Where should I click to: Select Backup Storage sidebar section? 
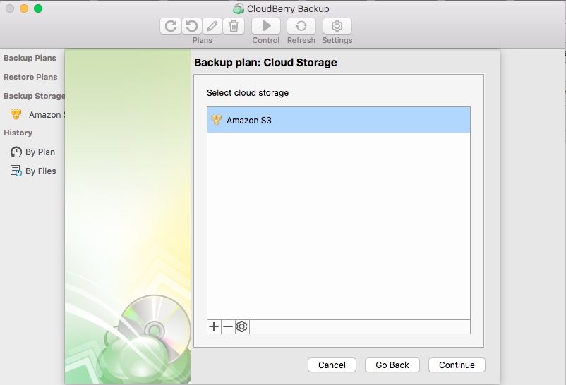tap(35, 96)
